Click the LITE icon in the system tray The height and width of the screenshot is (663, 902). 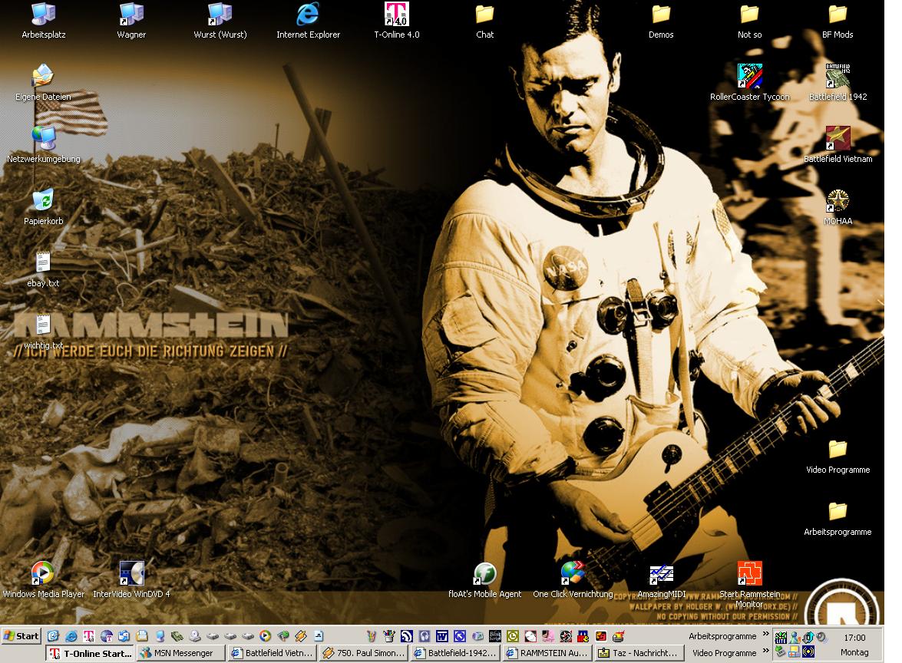click(x=781, y=638)
